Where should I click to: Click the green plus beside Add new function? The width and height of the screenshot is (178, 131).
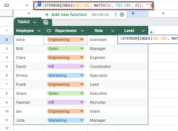(x=47, y=15)
